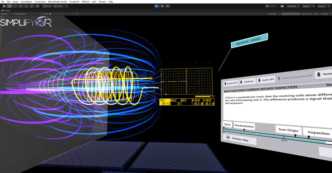Open the Left Eye dropdown

coord(274,14)
